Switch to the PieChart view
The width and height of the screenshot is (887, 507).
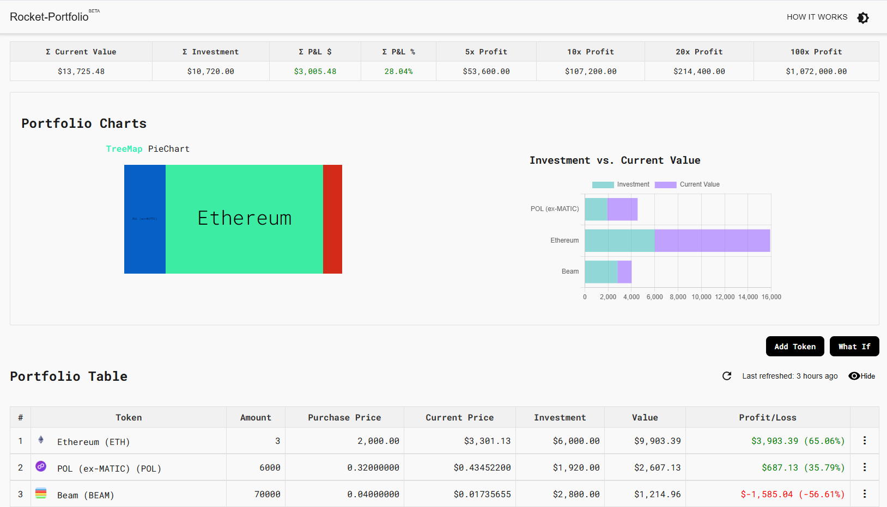point(169,149)
